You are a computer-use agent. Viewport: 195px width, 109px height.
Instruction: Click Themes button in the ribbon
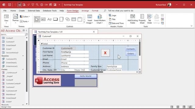(16, 19)
